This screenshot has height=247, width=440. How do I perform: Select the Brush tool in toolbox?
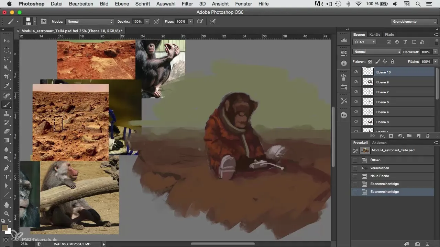point(7,105)
